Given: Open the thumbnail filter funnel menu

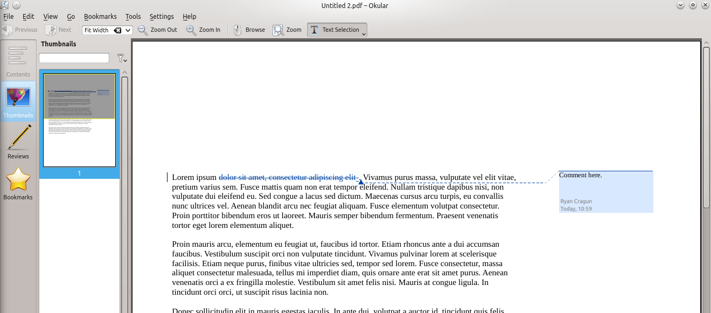Looking at the screenshot, I should point(122,58).
